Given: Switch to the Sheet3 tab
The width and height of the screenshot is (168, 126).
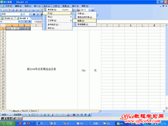Looking at the screenshot, I should point(34,111).
